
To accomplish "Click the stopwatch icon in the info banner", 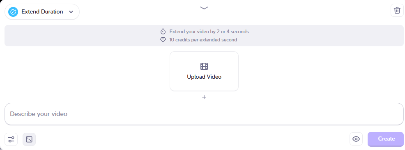I will 163,32.
